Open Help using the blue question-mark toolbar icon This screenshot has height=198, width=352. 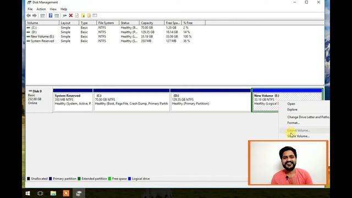click(x=51, y=15)
